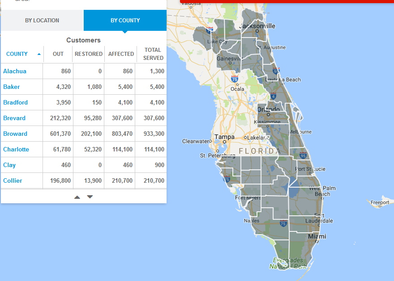Click Alachua's 1,300 total served value
Screen dimensions: 394x281
pos(157,71)
